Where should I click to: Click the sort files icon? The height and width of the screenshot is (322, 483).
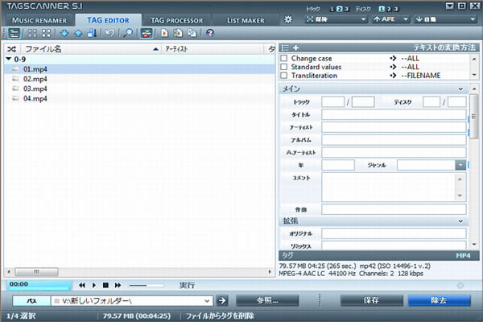[x=92, y=33]
